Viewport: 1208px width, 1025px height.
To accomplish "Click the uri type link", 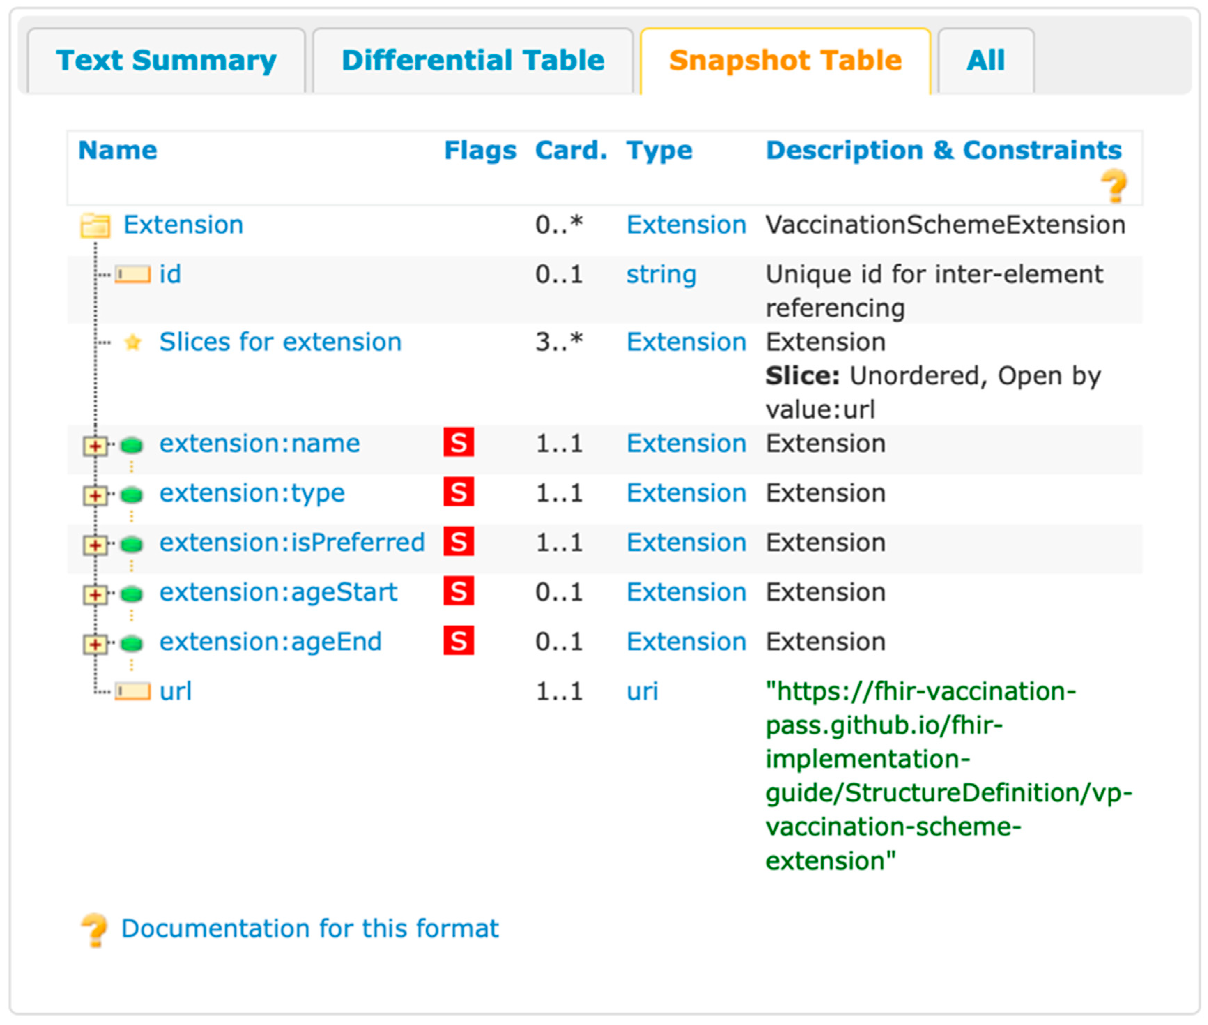I will [642, 692].
